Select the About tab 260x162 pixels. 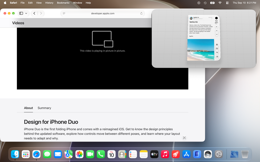28,108
